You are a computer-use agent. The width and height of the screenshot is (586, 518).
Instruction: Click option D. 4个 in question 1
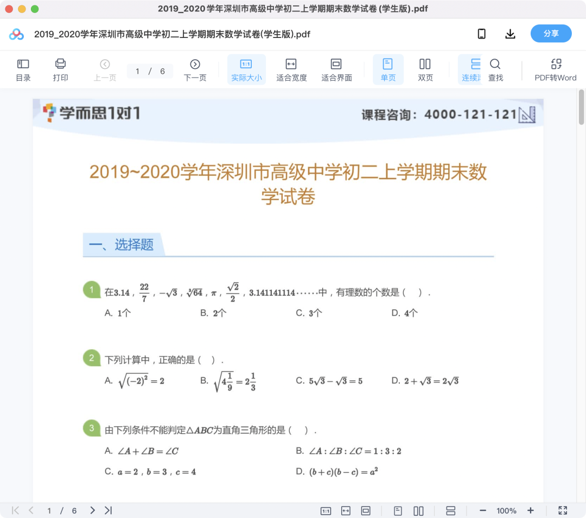click(x=405, y=313)
